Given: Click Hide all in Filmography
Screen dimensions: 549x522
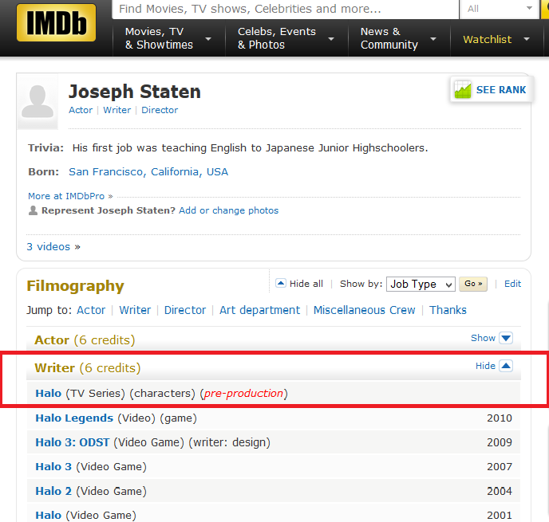Looking at the screenshot, I should pos(306,284).
